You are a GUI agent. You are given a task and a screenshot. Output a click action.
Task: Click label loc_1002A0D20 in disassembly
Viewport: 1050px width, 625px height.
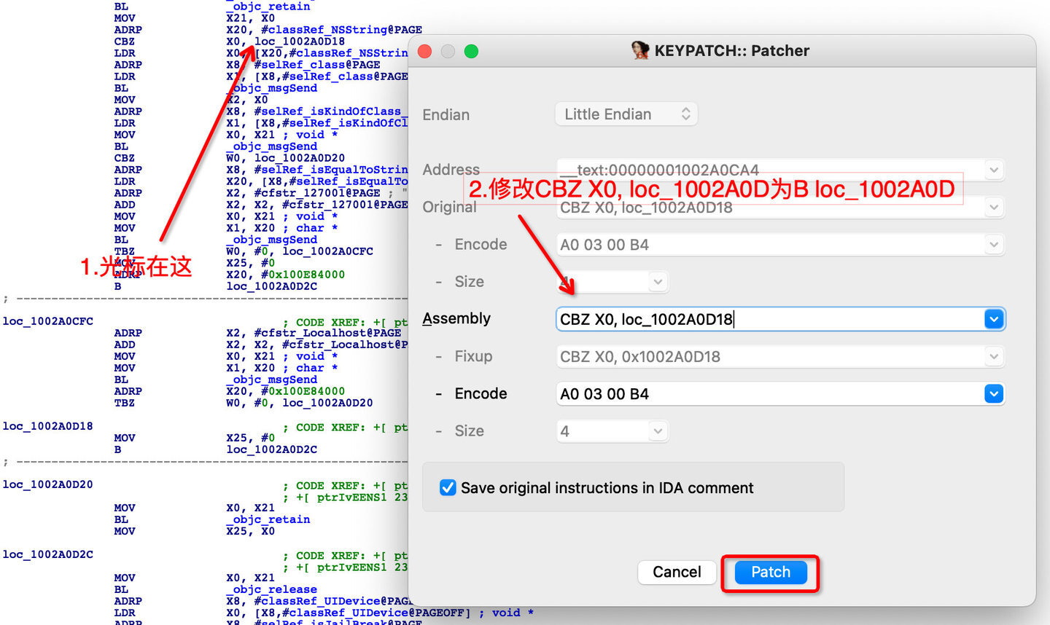tap(48, 484)
